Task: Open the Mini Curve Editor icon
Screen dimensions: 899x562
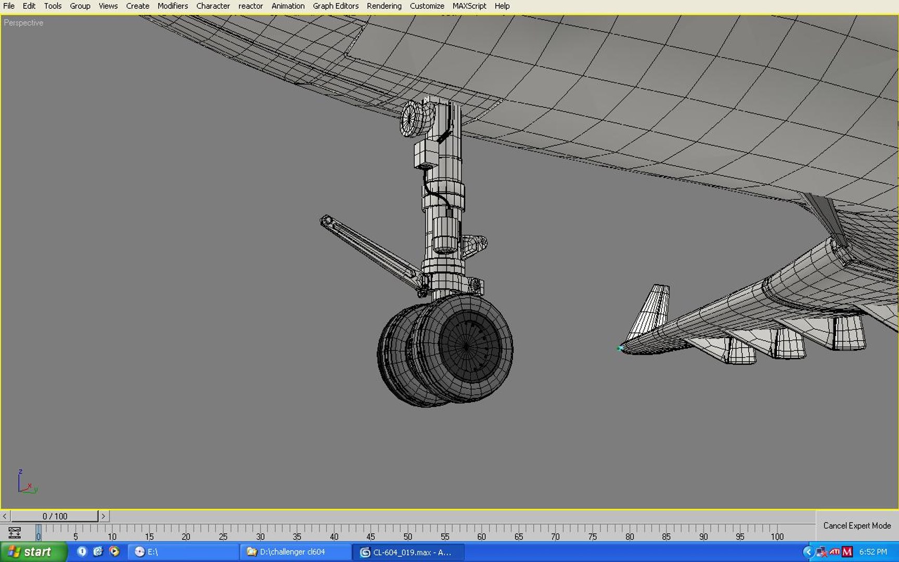Action: coord(15,532)
